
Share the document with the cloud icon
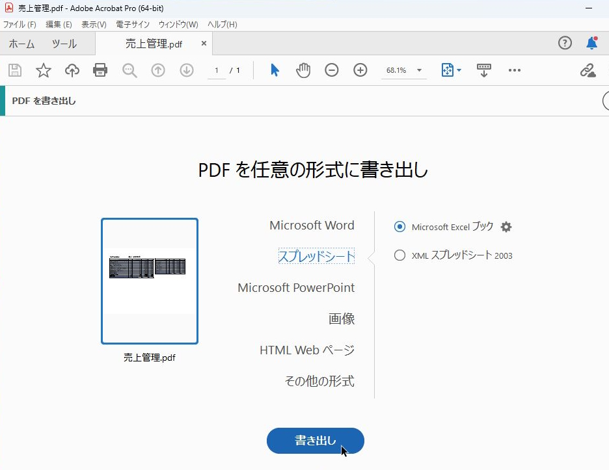pos(72,70)
